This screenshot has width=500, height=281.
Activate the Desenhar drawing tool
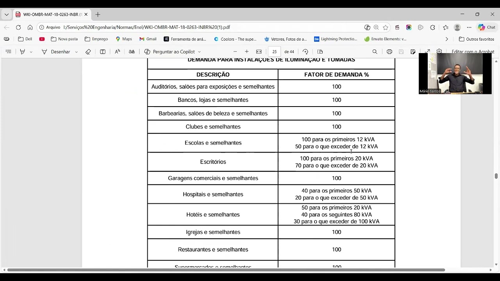56,52
